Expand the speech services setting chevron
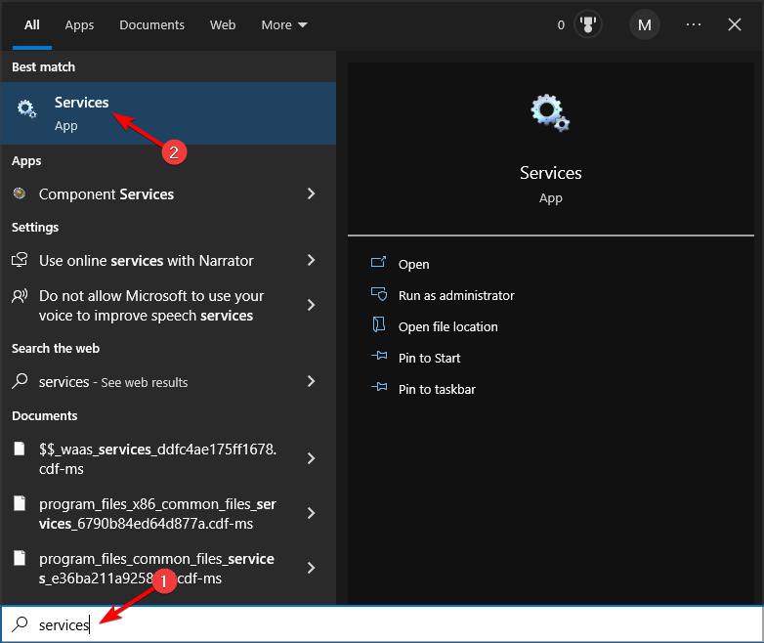Image resolution: width=764 pixels, height=643 pixels. click(x=311, y=305)
